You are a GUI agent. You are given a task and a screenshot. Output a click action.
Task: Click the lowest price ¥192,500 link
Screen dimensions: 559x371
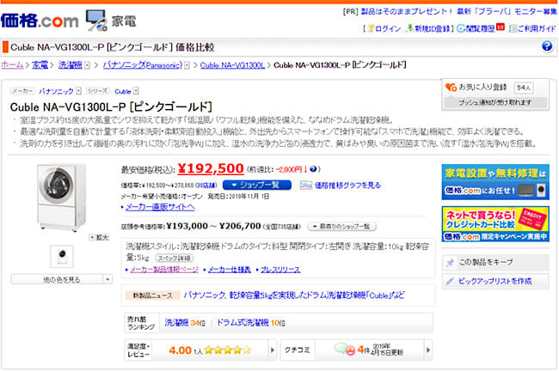(x=211, y=168)
